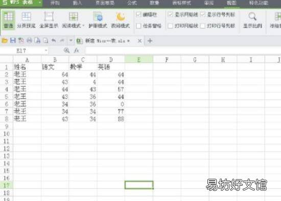Toggle the 显示网格线 show gridlines checkbox
This screenshot has height=201, width=281.
click(x=170, y=14)
